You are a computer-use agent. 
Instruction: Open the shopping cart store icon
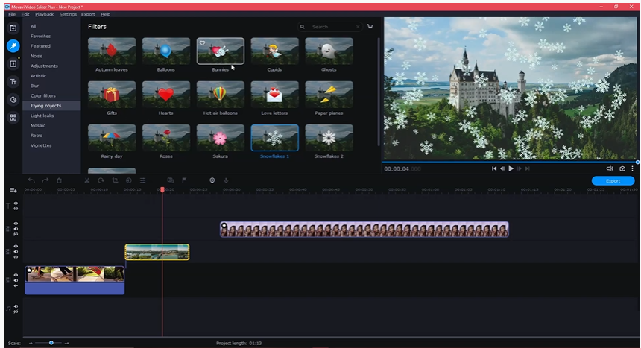(x=370, y=27)
